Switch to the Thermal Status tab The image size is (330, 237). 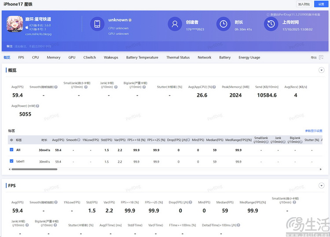(178, 58)
